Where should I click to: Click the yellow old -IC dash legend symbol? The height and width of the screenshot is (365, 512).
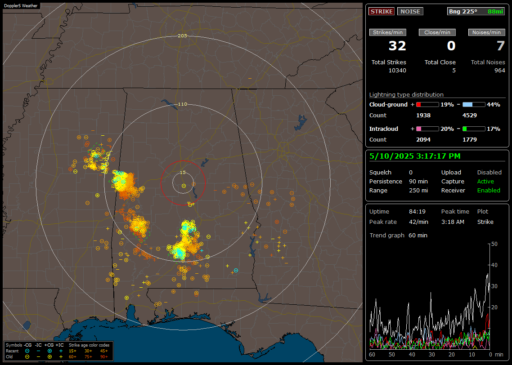point(38,357)
